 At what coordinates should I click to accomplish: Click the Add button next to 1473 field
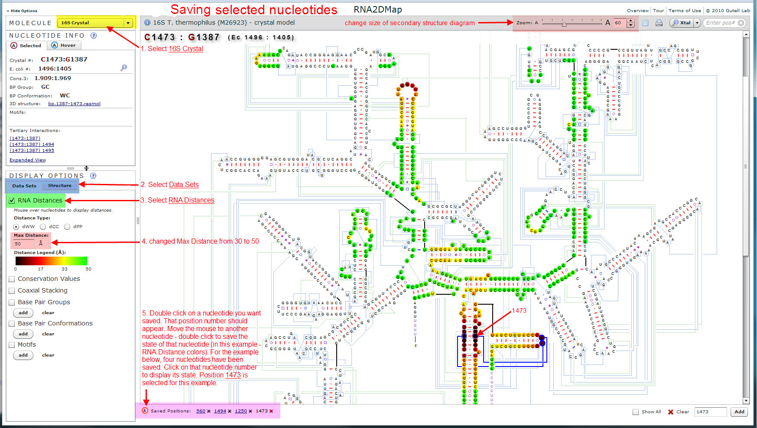pyautogui.click(x=739, y=412)
